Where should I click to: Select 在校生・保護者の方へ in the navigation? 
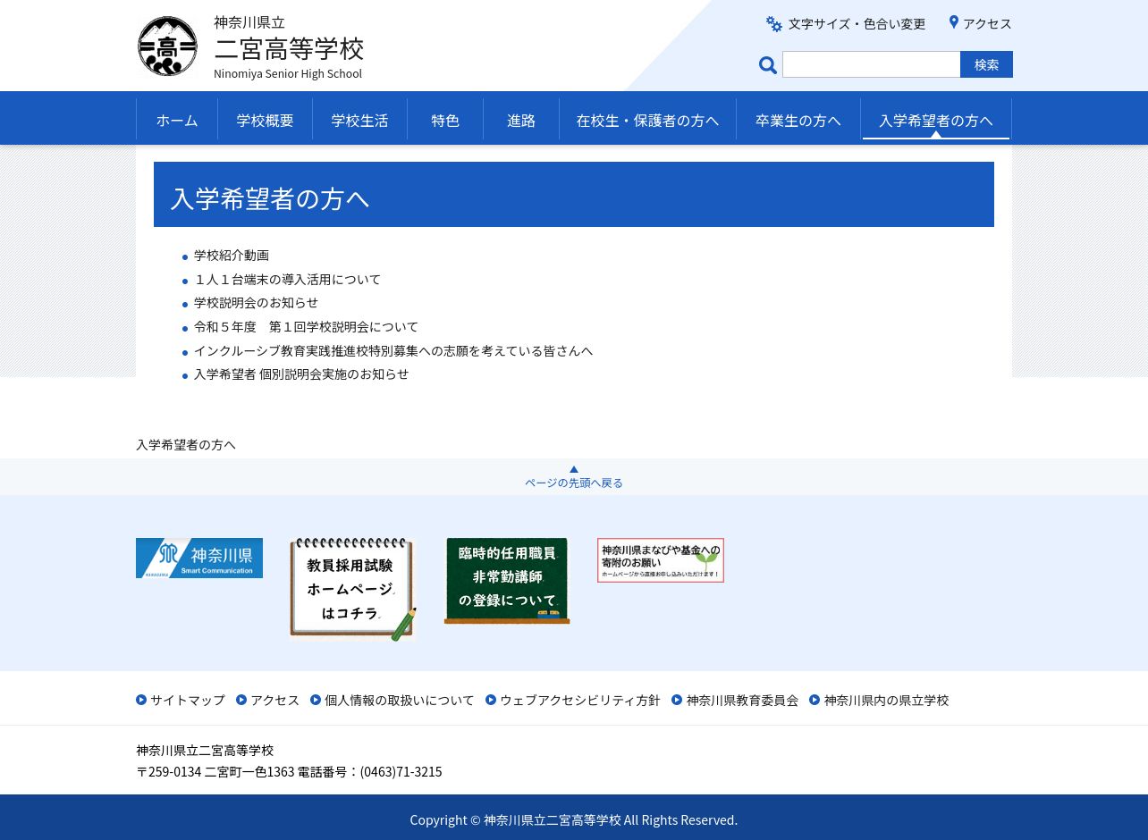(x=647, y=120)
